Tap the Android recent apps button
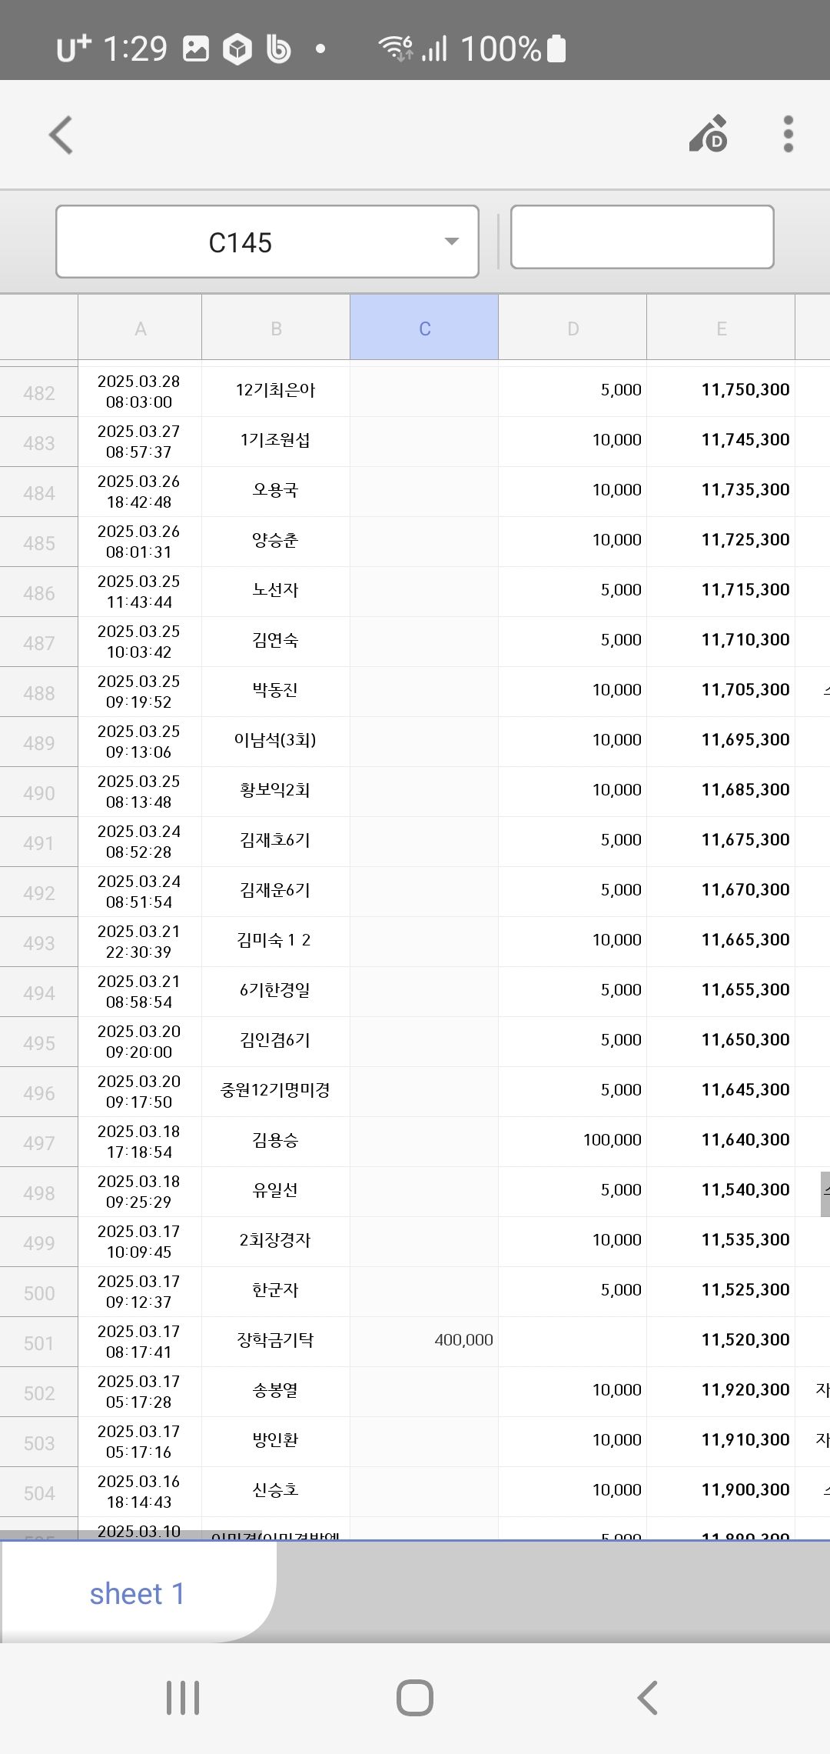This screenshot has width=830, height=1754. click(183, 1697)
